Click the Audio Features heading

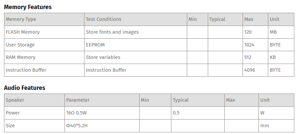[x=25, y=88]
